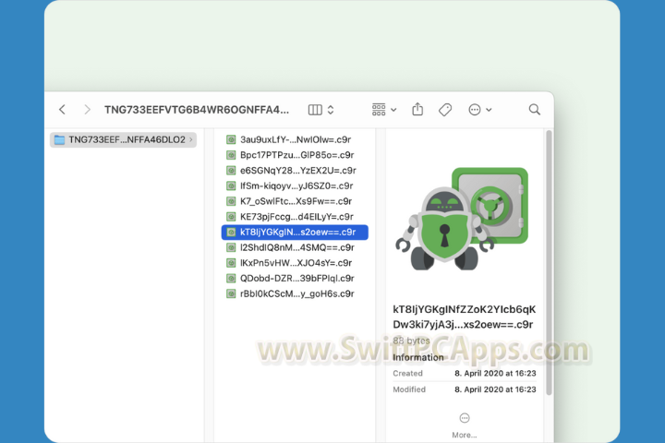Click window title TNG733EEFVTG6B4WR6OGNFFA4...
Image resolution: width=665 pixels, height=443 pixels.
pos(197,110)
